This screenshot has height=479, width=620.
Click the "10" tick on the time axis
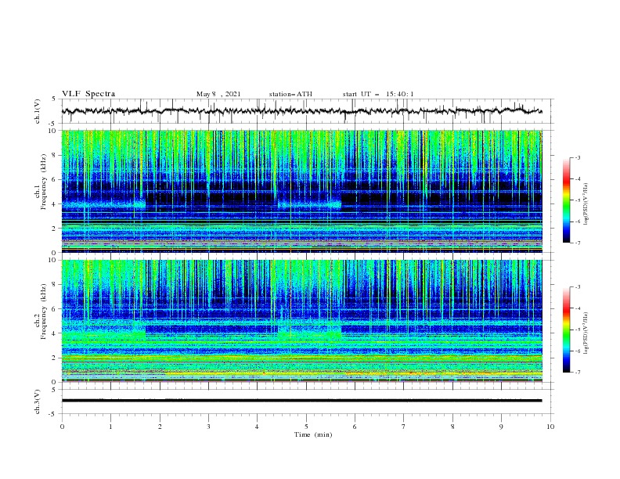[550, 427]
